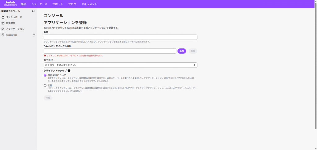317x150 pixels.
Task: Click the Resources document icon
Action: 3,35
